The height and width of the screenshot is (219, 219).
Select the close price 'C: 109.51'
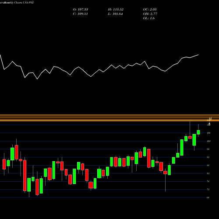pos(80,14)
